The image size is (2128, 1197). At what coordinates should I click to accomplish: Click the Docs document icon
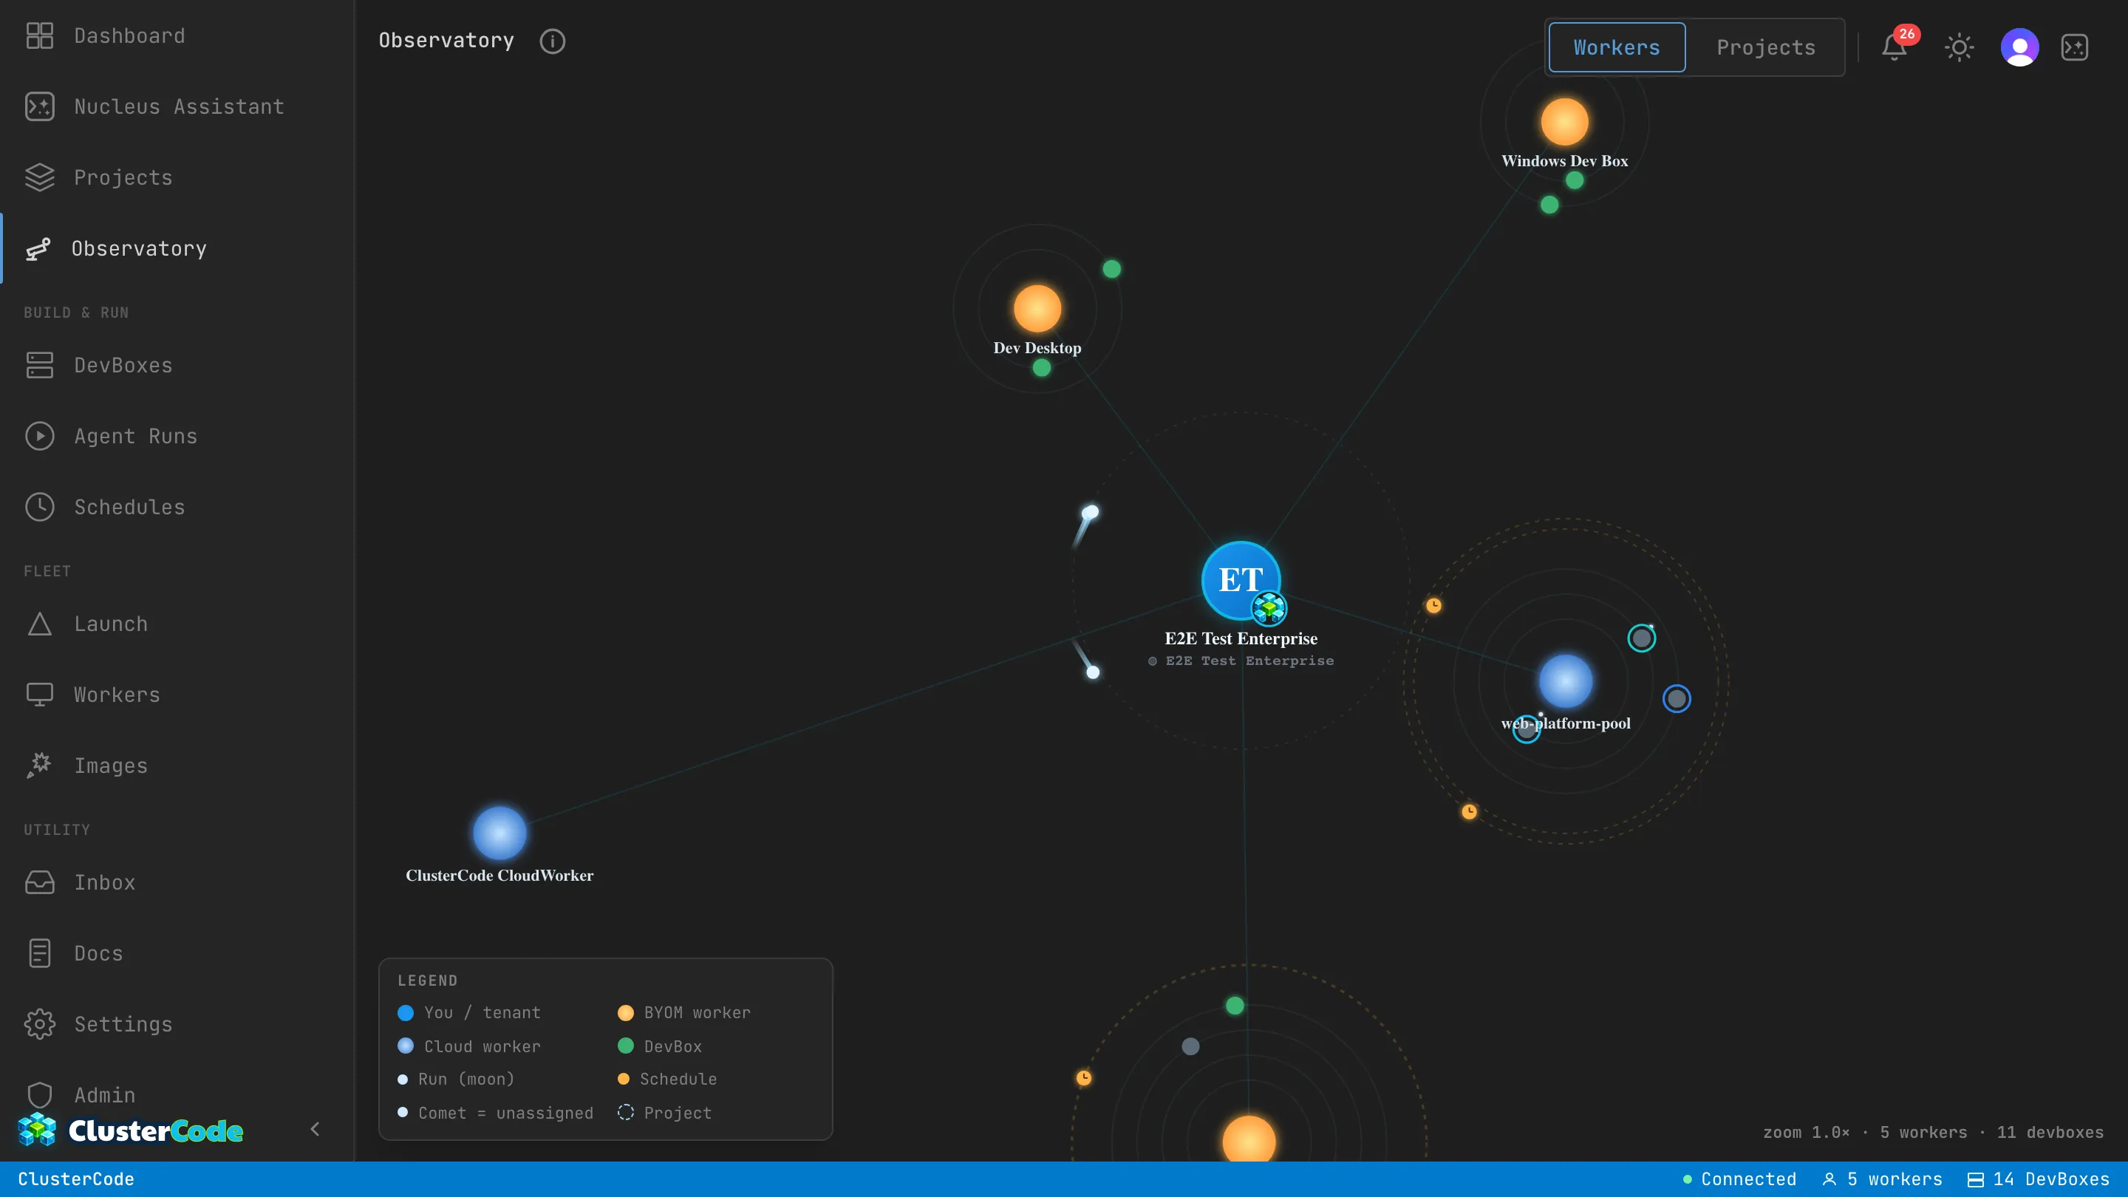[x=40, y=953]
